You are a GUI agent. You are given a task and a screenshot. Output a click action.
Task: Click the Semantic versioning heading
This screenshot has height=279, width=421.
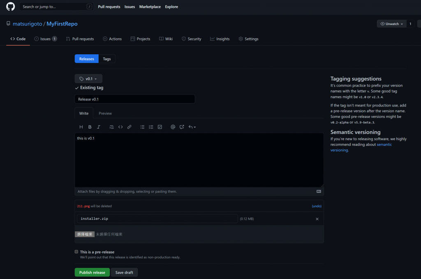[x=355, y=132]
